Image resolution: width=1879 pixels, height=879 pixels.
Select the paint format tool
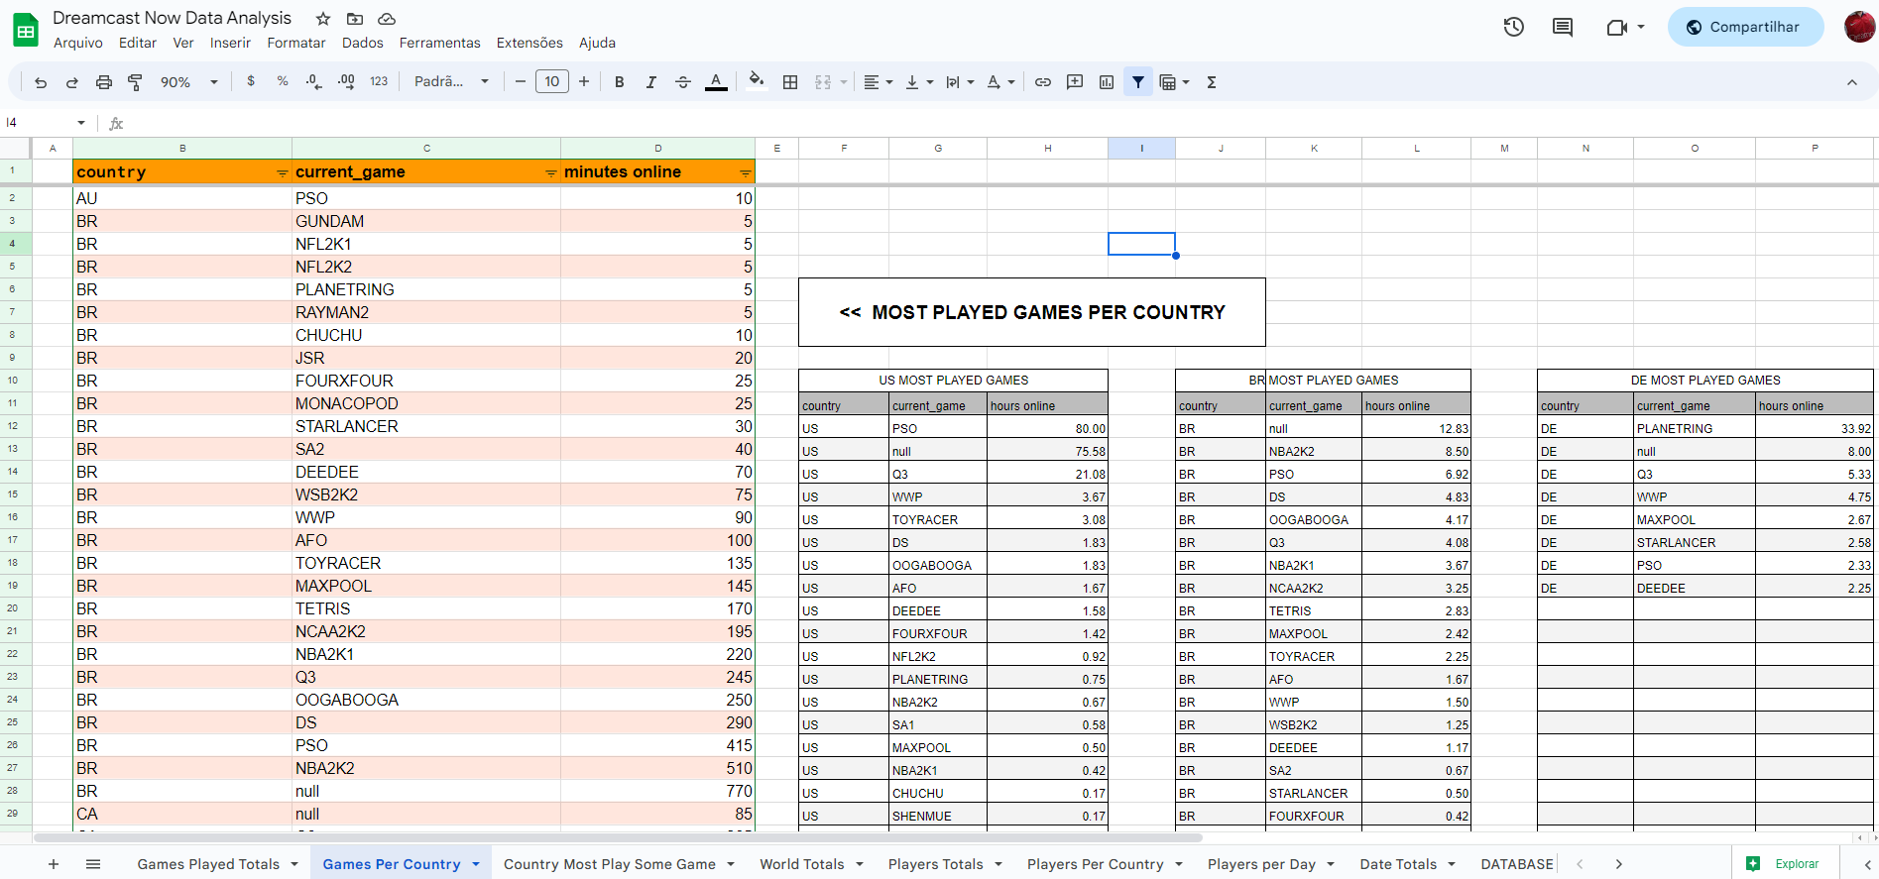pos(136,82)
